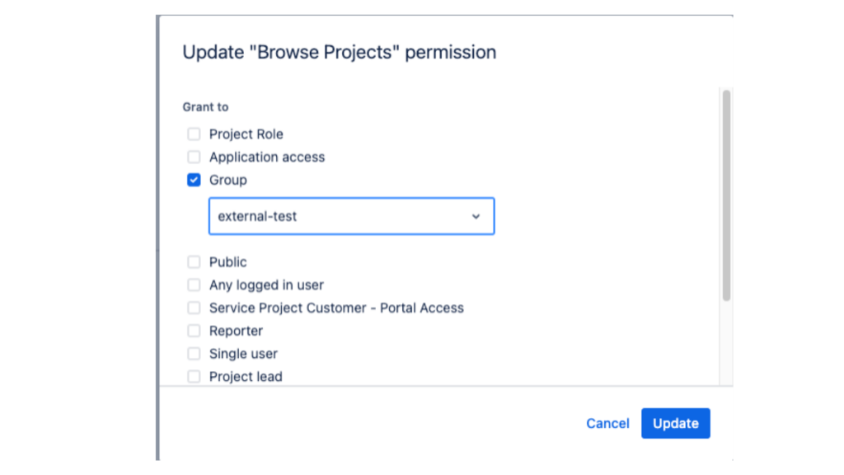Uncheck the Group checkbox
This screenshot has height=475, width=844.
[194, 180]
